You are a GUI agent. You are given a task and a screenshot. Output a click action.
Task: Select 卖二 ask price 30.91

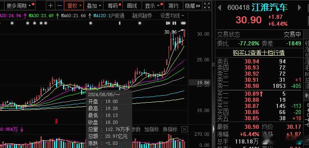[252, 80]
